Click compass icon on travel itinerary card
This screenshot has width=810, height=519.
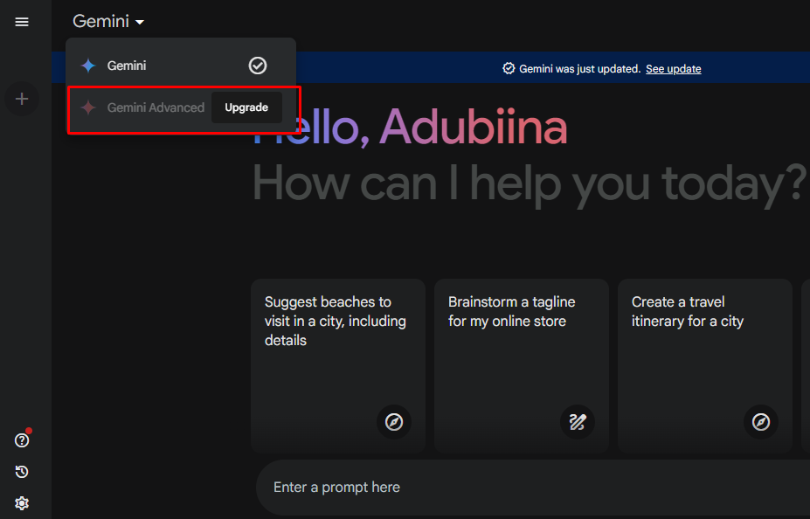[x=761, y=422]
